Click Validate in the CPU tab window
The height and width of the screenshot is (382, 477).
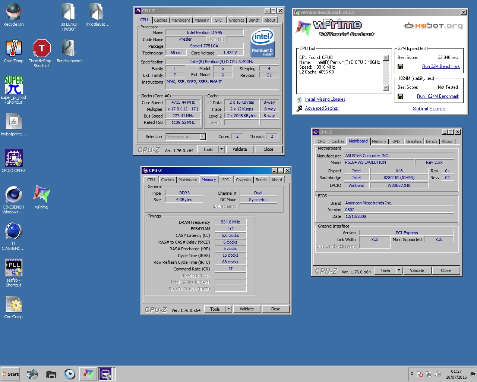coord(240,149)
